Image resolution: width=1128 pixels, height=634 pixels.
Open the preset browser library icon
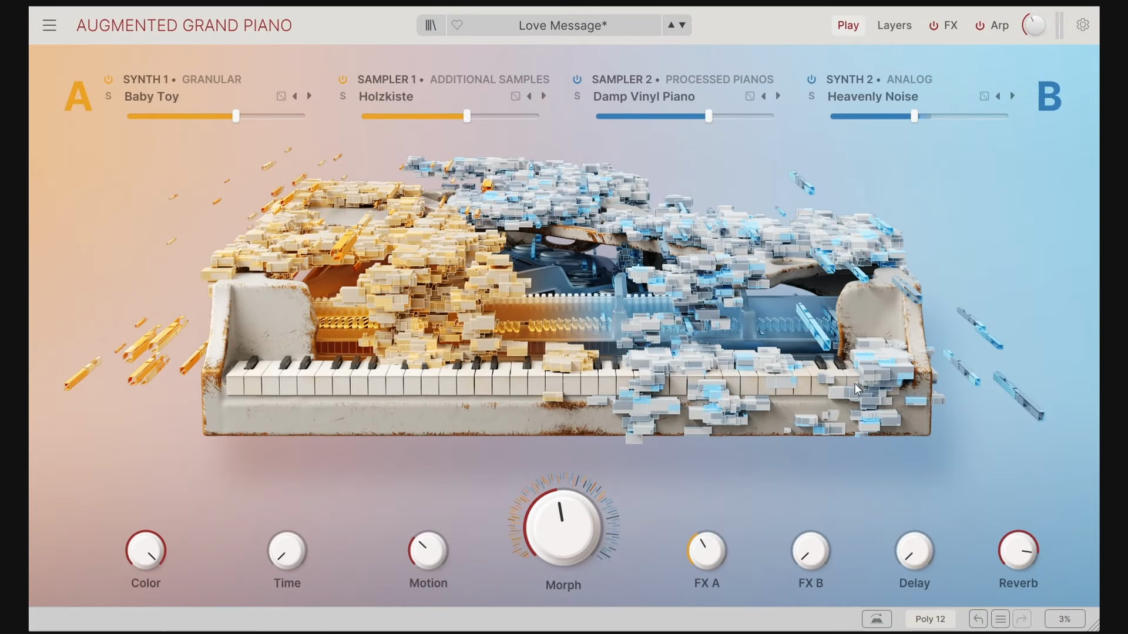point(431,25)
